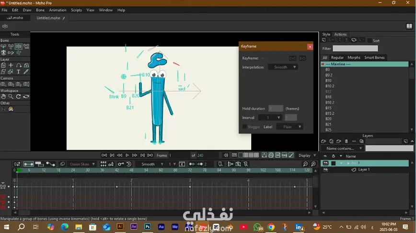Open the timeline Smooth interpolation dropdown
Image resolution: width=416 pixels, height=233 pixels.
click(150, 164)
